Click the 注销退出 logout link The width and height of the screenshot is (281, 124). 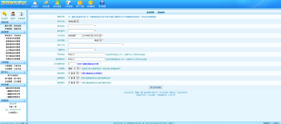coord(13,113)
